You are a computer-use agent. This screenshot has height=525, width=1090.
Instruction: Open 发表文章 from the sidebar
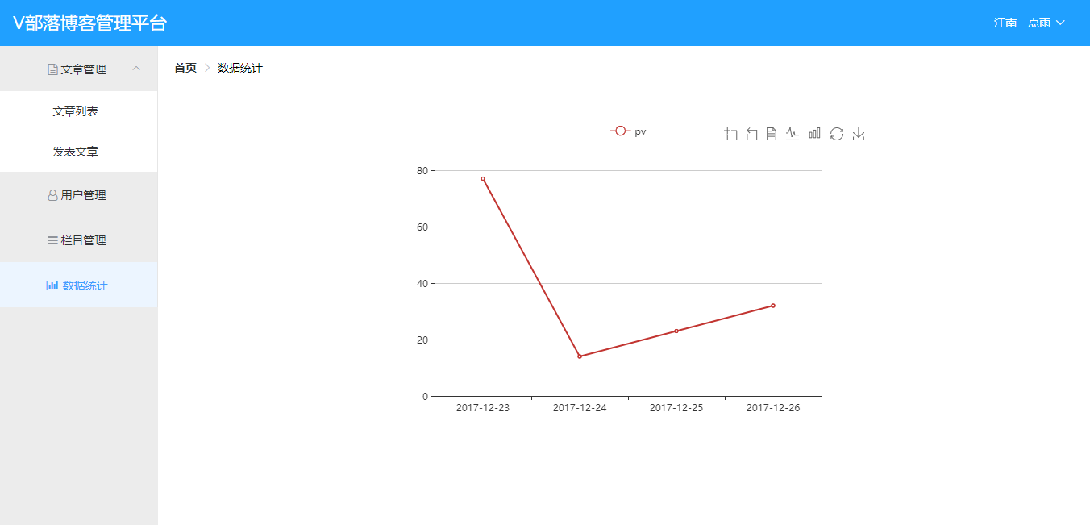(76, 152)
